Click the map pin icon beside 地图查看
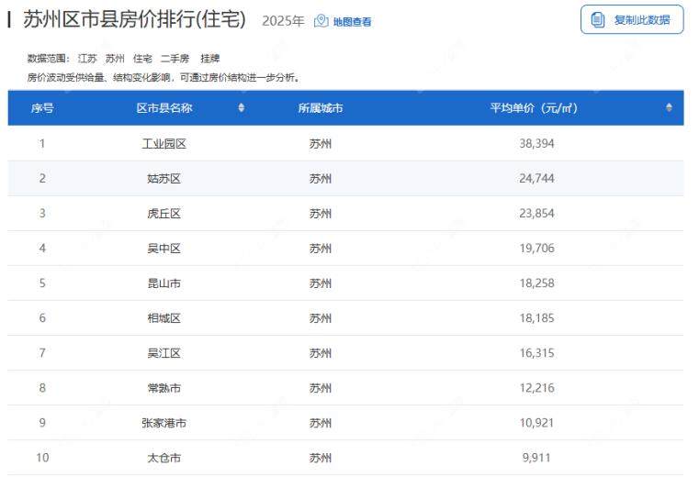Screen dimensions: 699x488 [321, 21]
